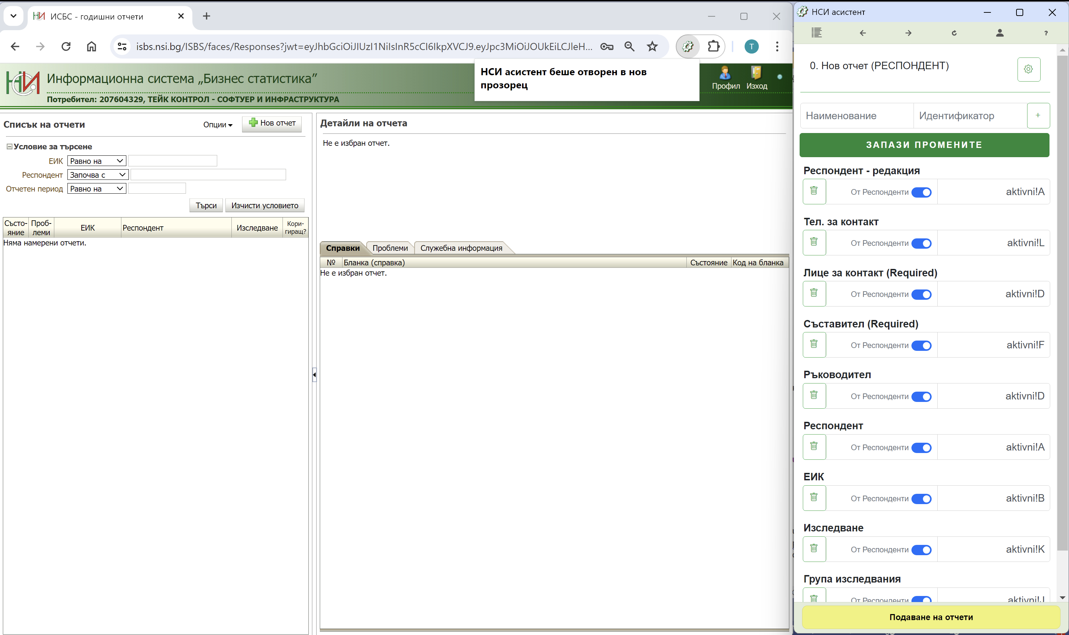Click the Идентификатор input in assistant
This screenshot has width=1069, height=635.
970,116
